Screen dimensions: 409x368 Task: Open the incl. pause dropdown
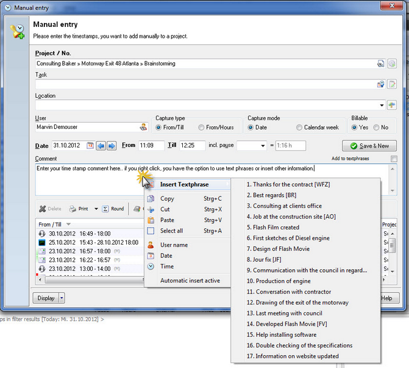[263, 146]
